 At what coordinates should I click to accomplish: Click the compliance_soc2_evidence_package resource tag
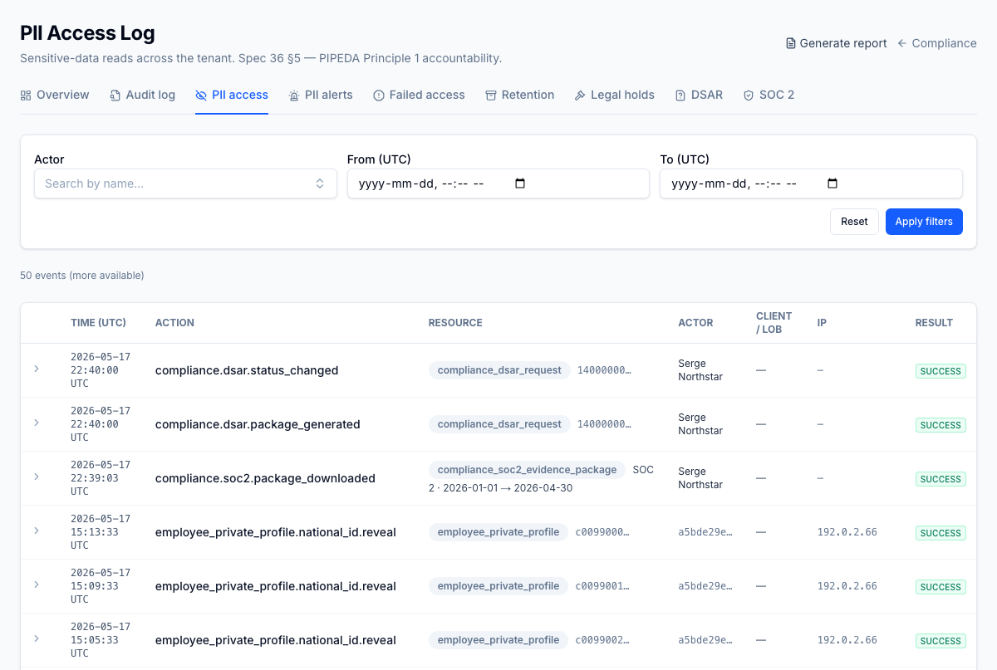pos(527,470)
